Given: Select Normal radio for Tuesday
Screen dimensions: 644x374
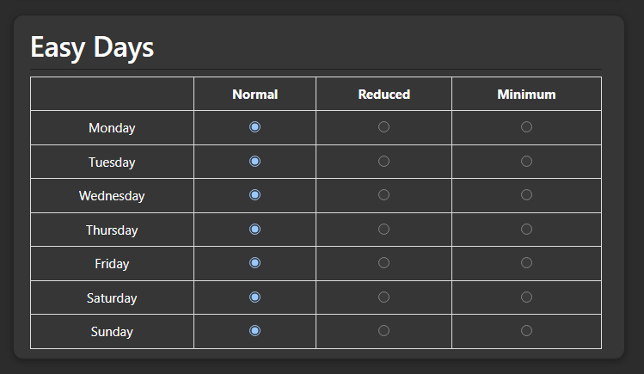Looking at the screenshot, I should click(255, 161).
